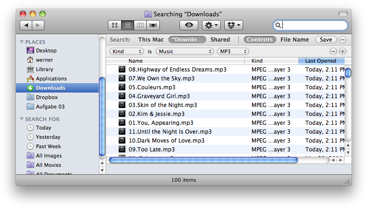Open the Kind criteria dropdown
The image size is (367, 208).
click(127, 51)
